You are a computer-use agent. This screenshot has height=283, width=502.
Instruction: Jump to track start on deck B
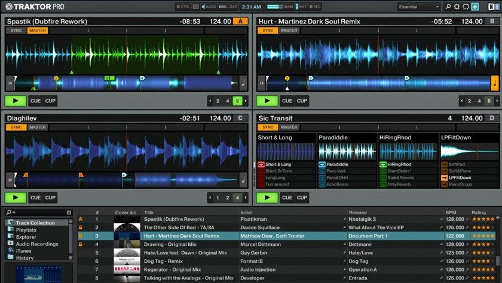pos(262,83)
